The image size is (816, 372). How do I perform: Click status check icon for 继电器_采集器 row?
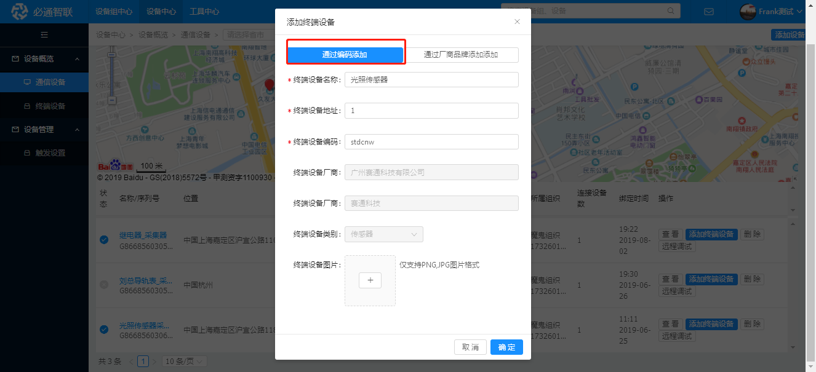[x=104, y=240]
